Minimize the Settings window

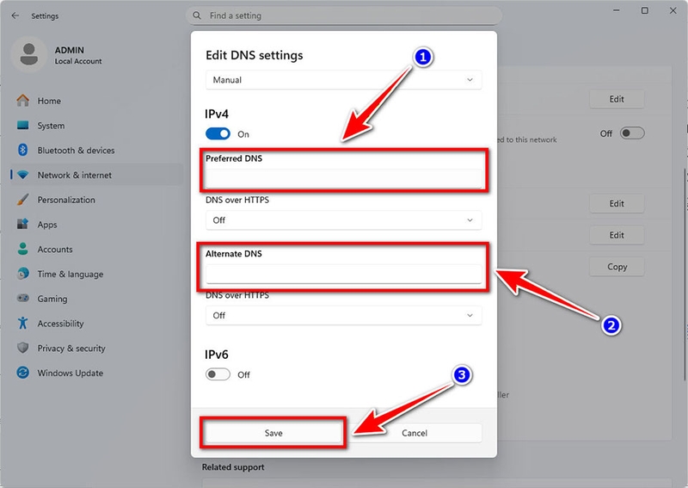[x=617, y=10]
